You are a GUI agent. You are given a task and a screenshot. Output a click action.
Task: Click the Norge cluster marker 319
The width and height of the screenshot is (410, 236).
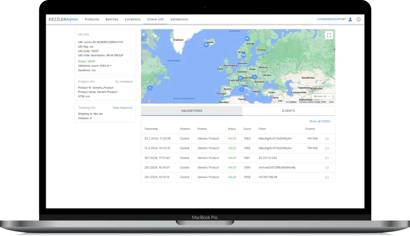[243, 55]
